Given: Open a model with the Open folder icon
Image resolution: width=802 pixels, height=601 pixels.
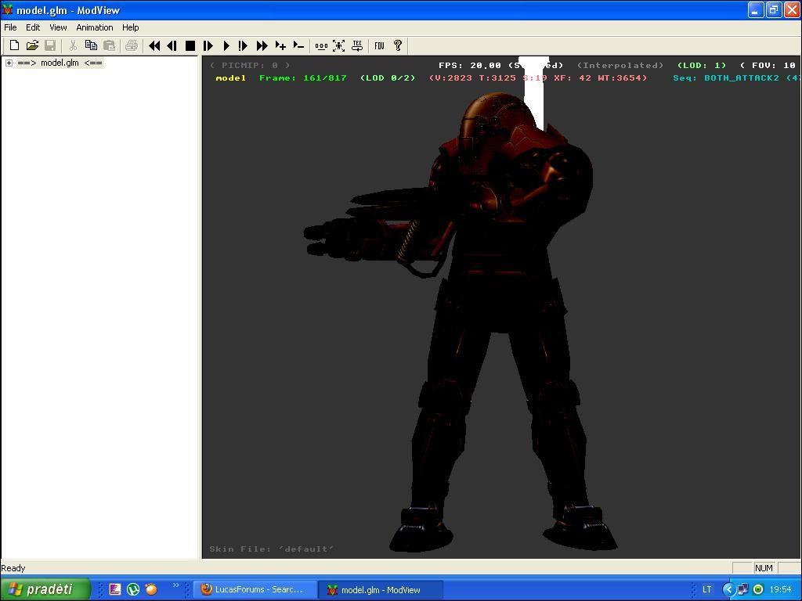Looking at the screenshot, I should coord(32,46).
